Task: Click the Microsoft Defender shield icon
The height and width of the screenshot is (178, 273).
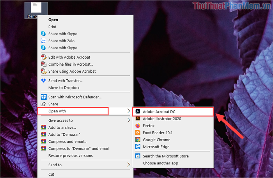Action: (x=44, y=97)
